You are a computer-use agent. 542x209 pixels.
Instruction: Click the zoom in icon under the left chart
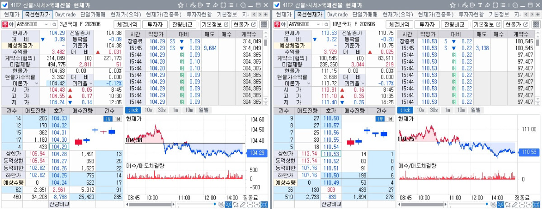257,204
